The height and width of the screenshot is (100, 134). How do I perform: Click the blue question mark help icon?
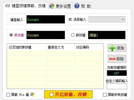77,6
